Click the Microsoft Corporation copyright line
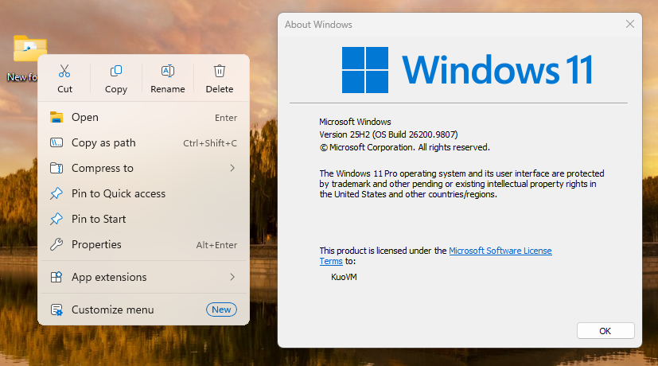 pyautogui.click(x=404, y=147)
